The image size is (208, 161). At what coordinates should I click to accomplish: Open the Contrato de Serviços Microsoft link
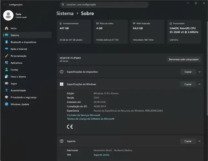coord(84,115)
